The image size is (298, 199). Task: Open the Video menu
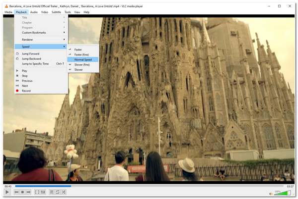[45, 12]
